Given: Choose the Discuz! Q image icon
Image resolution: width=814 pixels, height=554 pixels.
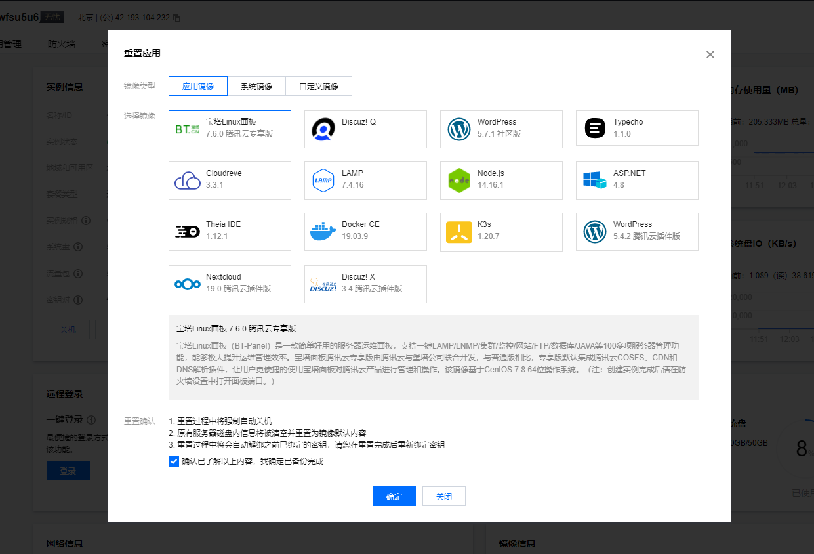Looking at the screenshot, I should (323, 129).
